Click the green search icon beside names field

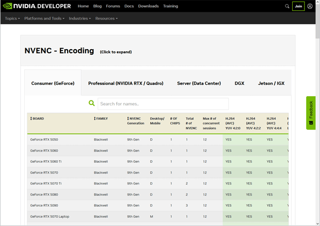pos(92,103)
